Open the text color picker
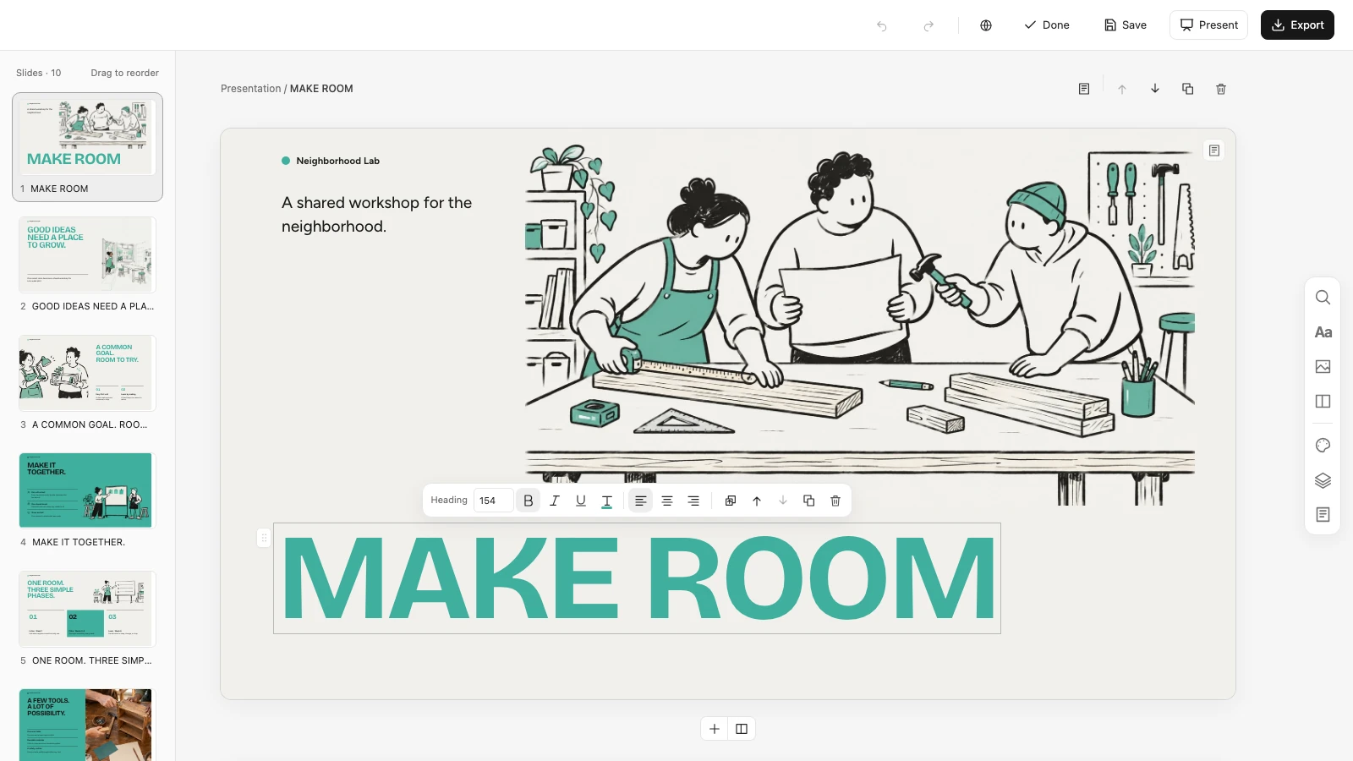The height and width of the screenshot is (761, 1353). click(x=607, y=501)
